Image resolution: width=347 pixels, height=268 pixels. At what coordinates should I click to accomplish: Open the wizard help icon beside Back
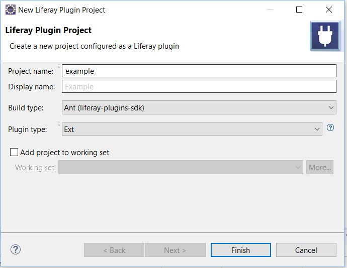16,249
